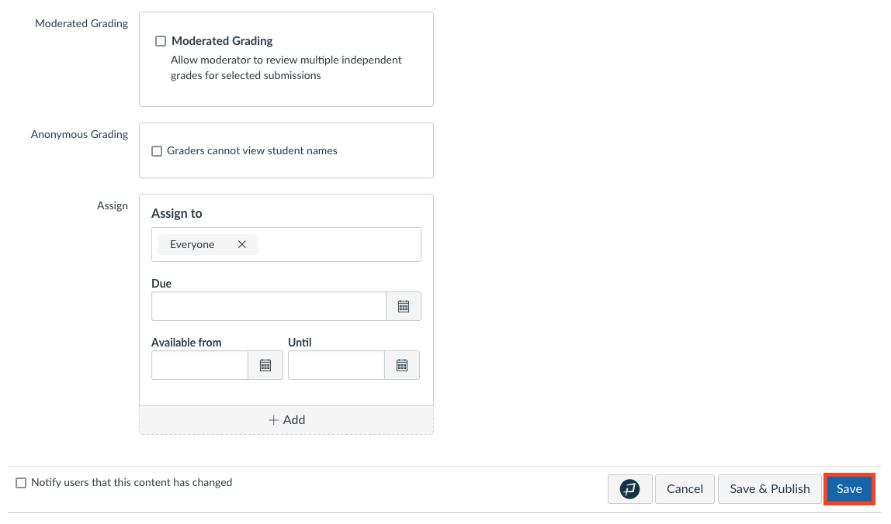Enable the Moderated Grading checkbox
Image resolution: width=891 pixels, height=524 pixels.
[161, 41]
